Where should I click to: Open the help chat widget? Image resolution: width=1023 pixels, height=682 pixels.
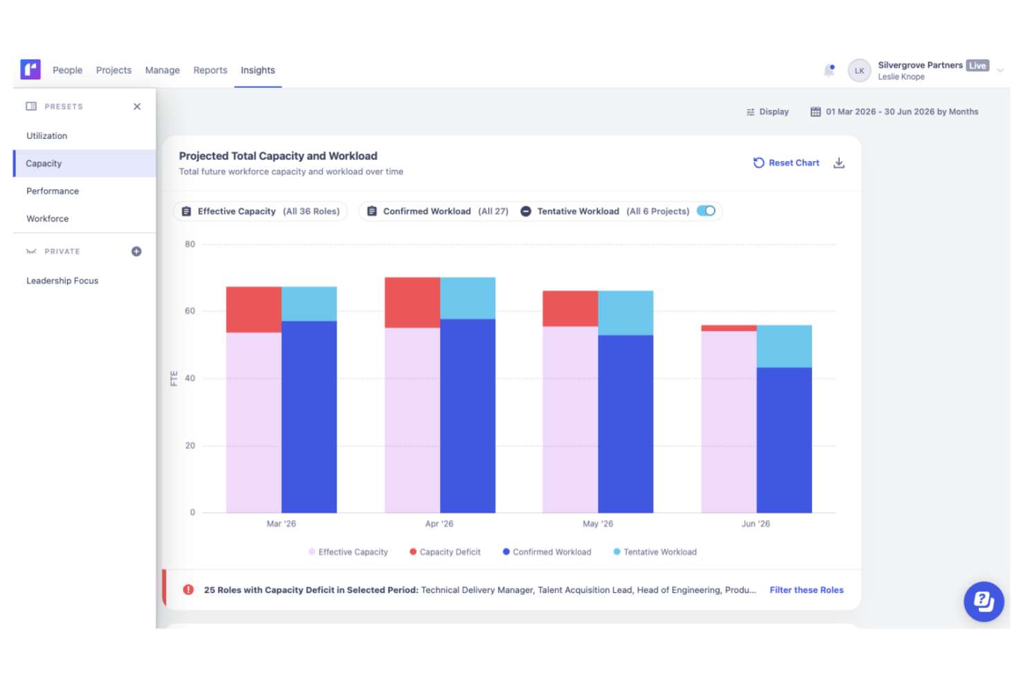(x=983, y=601)
